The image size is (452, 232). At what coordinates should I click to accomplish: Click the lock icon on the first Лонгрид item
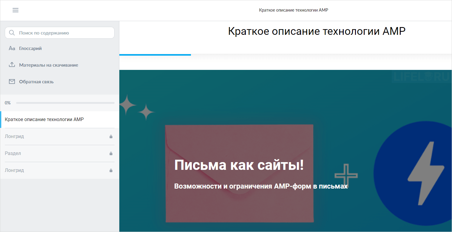pos(111,137)
